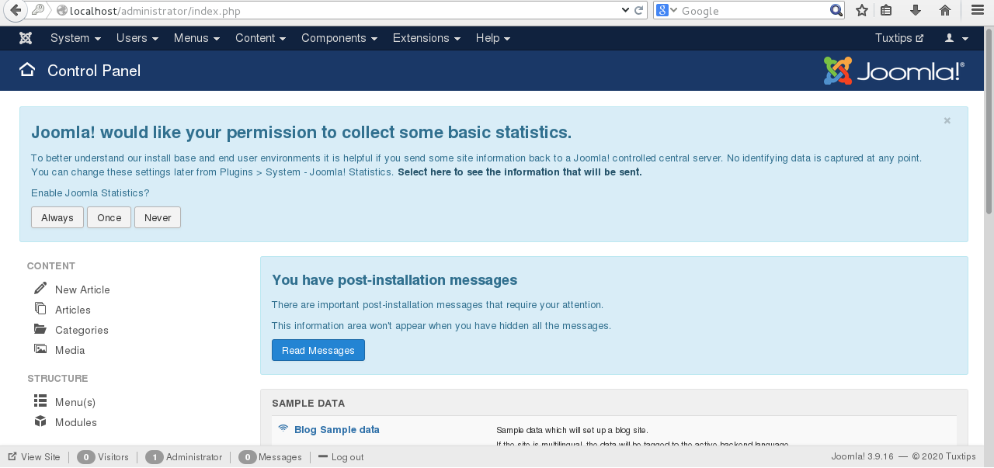
Task: Click the Administrator count badge
Action: coord(154,457)
